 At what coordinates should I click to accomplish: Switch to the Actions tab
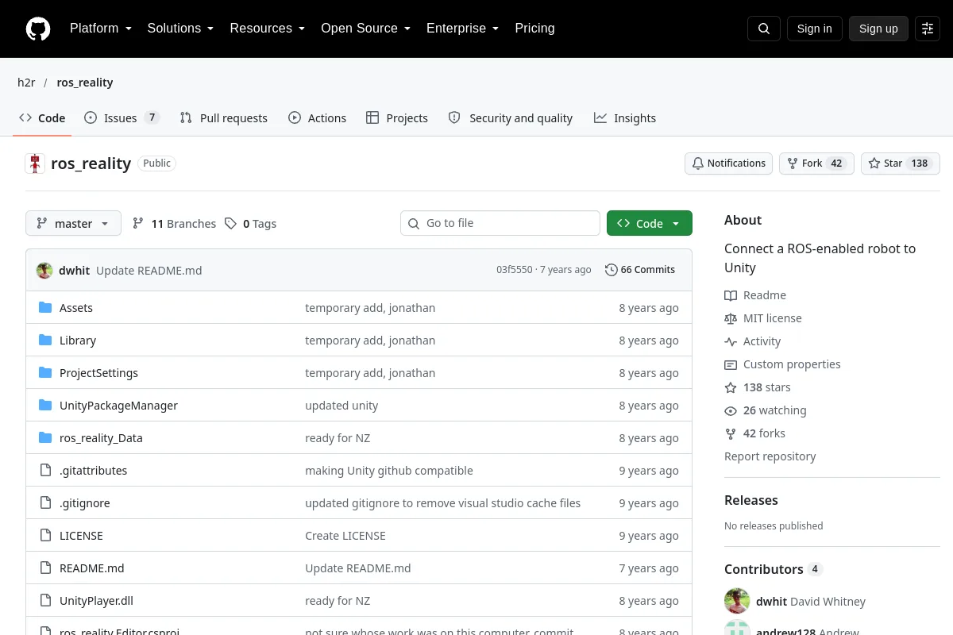[x=317, y=118]
